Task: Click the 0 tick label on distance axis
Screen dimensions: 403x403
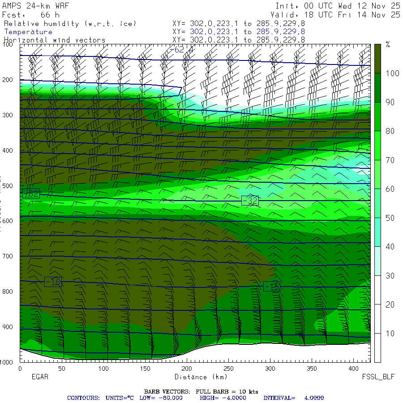Action: 20,369
